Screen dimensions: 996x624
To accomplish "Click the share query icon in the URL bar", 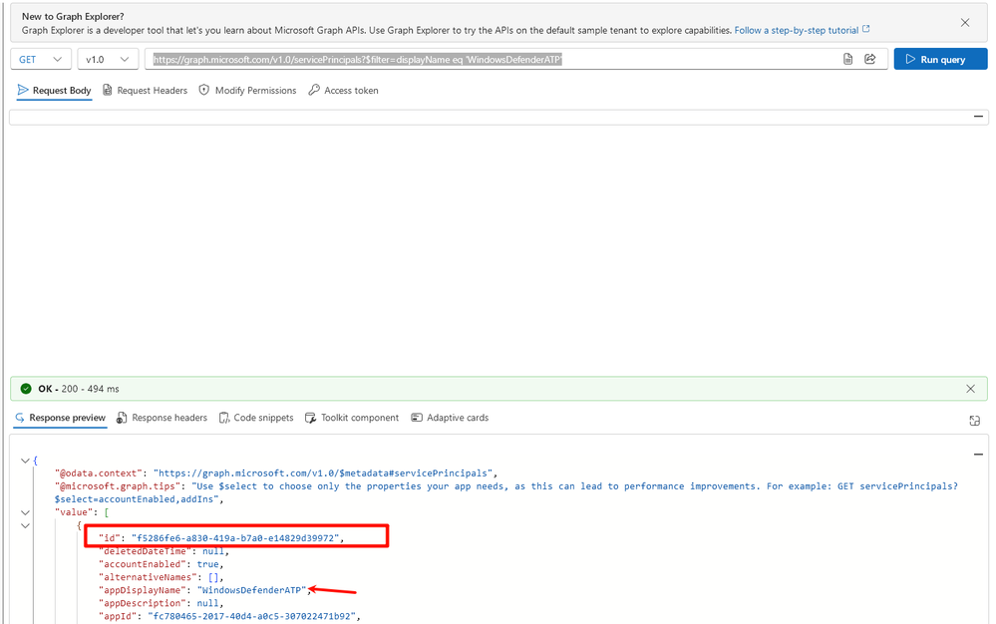I will coord(870,59).
